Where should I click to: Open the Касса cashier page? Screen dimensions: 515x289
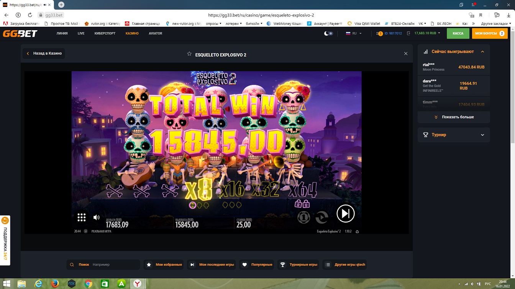458,33
